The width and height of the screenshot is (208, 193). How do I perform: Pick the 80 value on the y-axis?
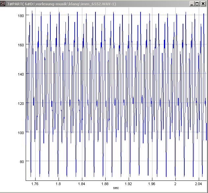pos(22,161)
